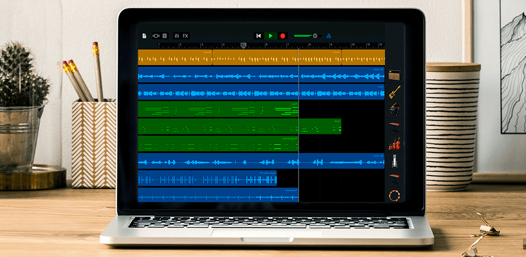
Task: Click the master volume slider knob
Action: coord(315,36)
